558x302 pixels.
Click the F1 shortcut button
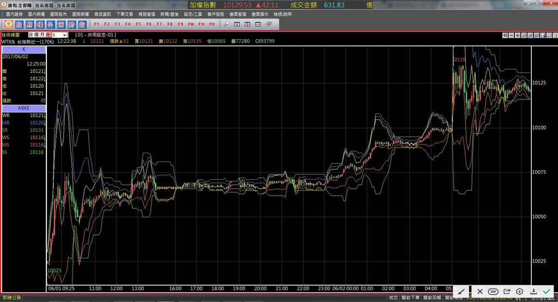96,24
